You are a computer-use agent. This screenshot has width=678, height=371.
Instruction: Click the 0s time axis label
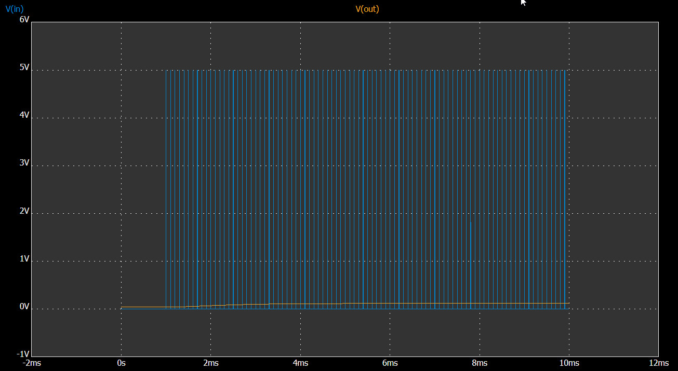122,363
